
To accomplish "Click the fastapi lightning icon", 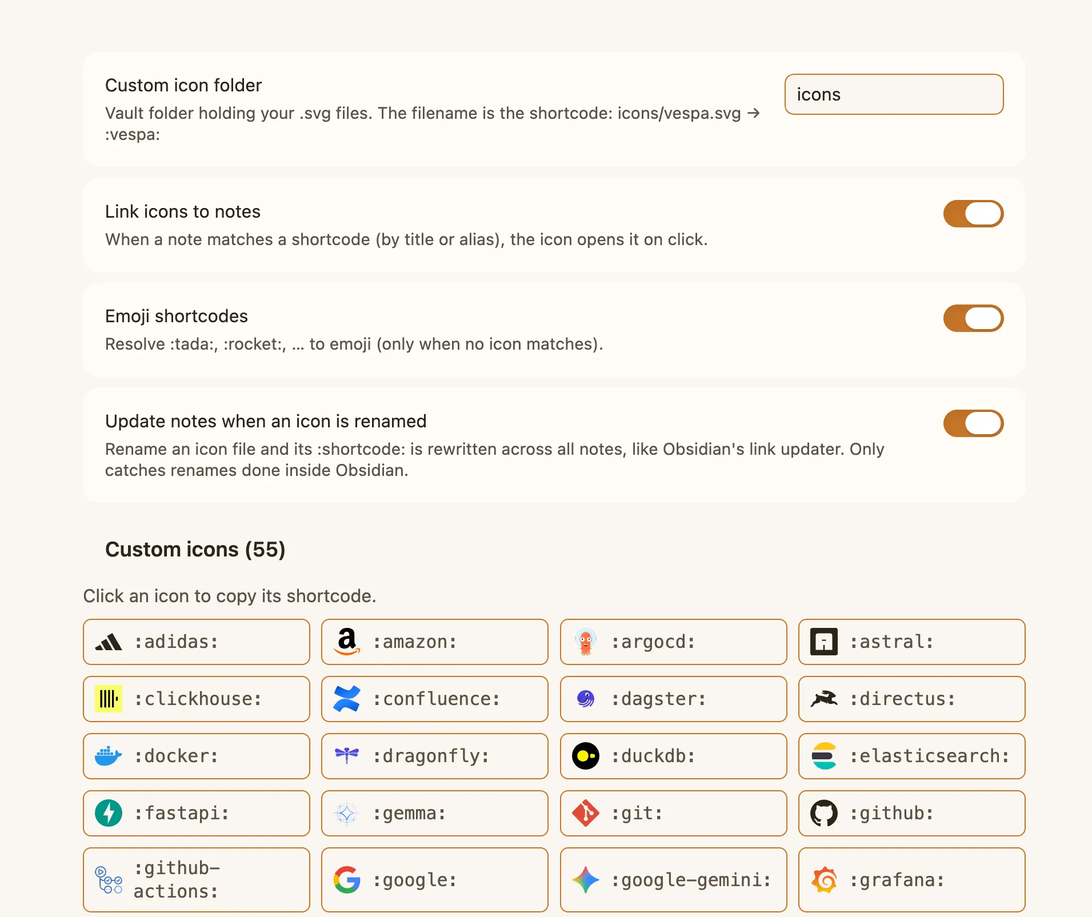I will pos(109,813).
